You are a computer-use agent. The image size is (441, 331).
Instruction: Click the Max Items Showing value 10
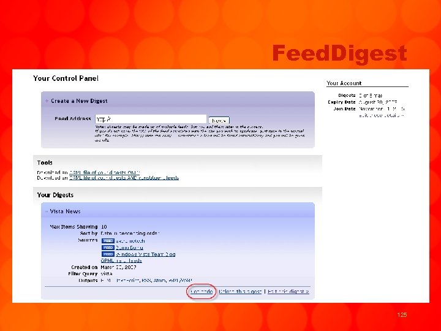(104, 227)
